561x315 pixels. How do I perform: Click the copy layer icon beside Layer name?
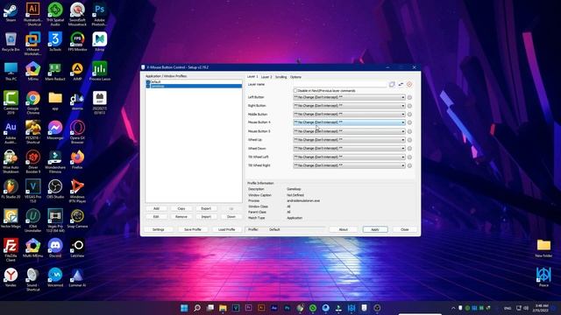392,84
